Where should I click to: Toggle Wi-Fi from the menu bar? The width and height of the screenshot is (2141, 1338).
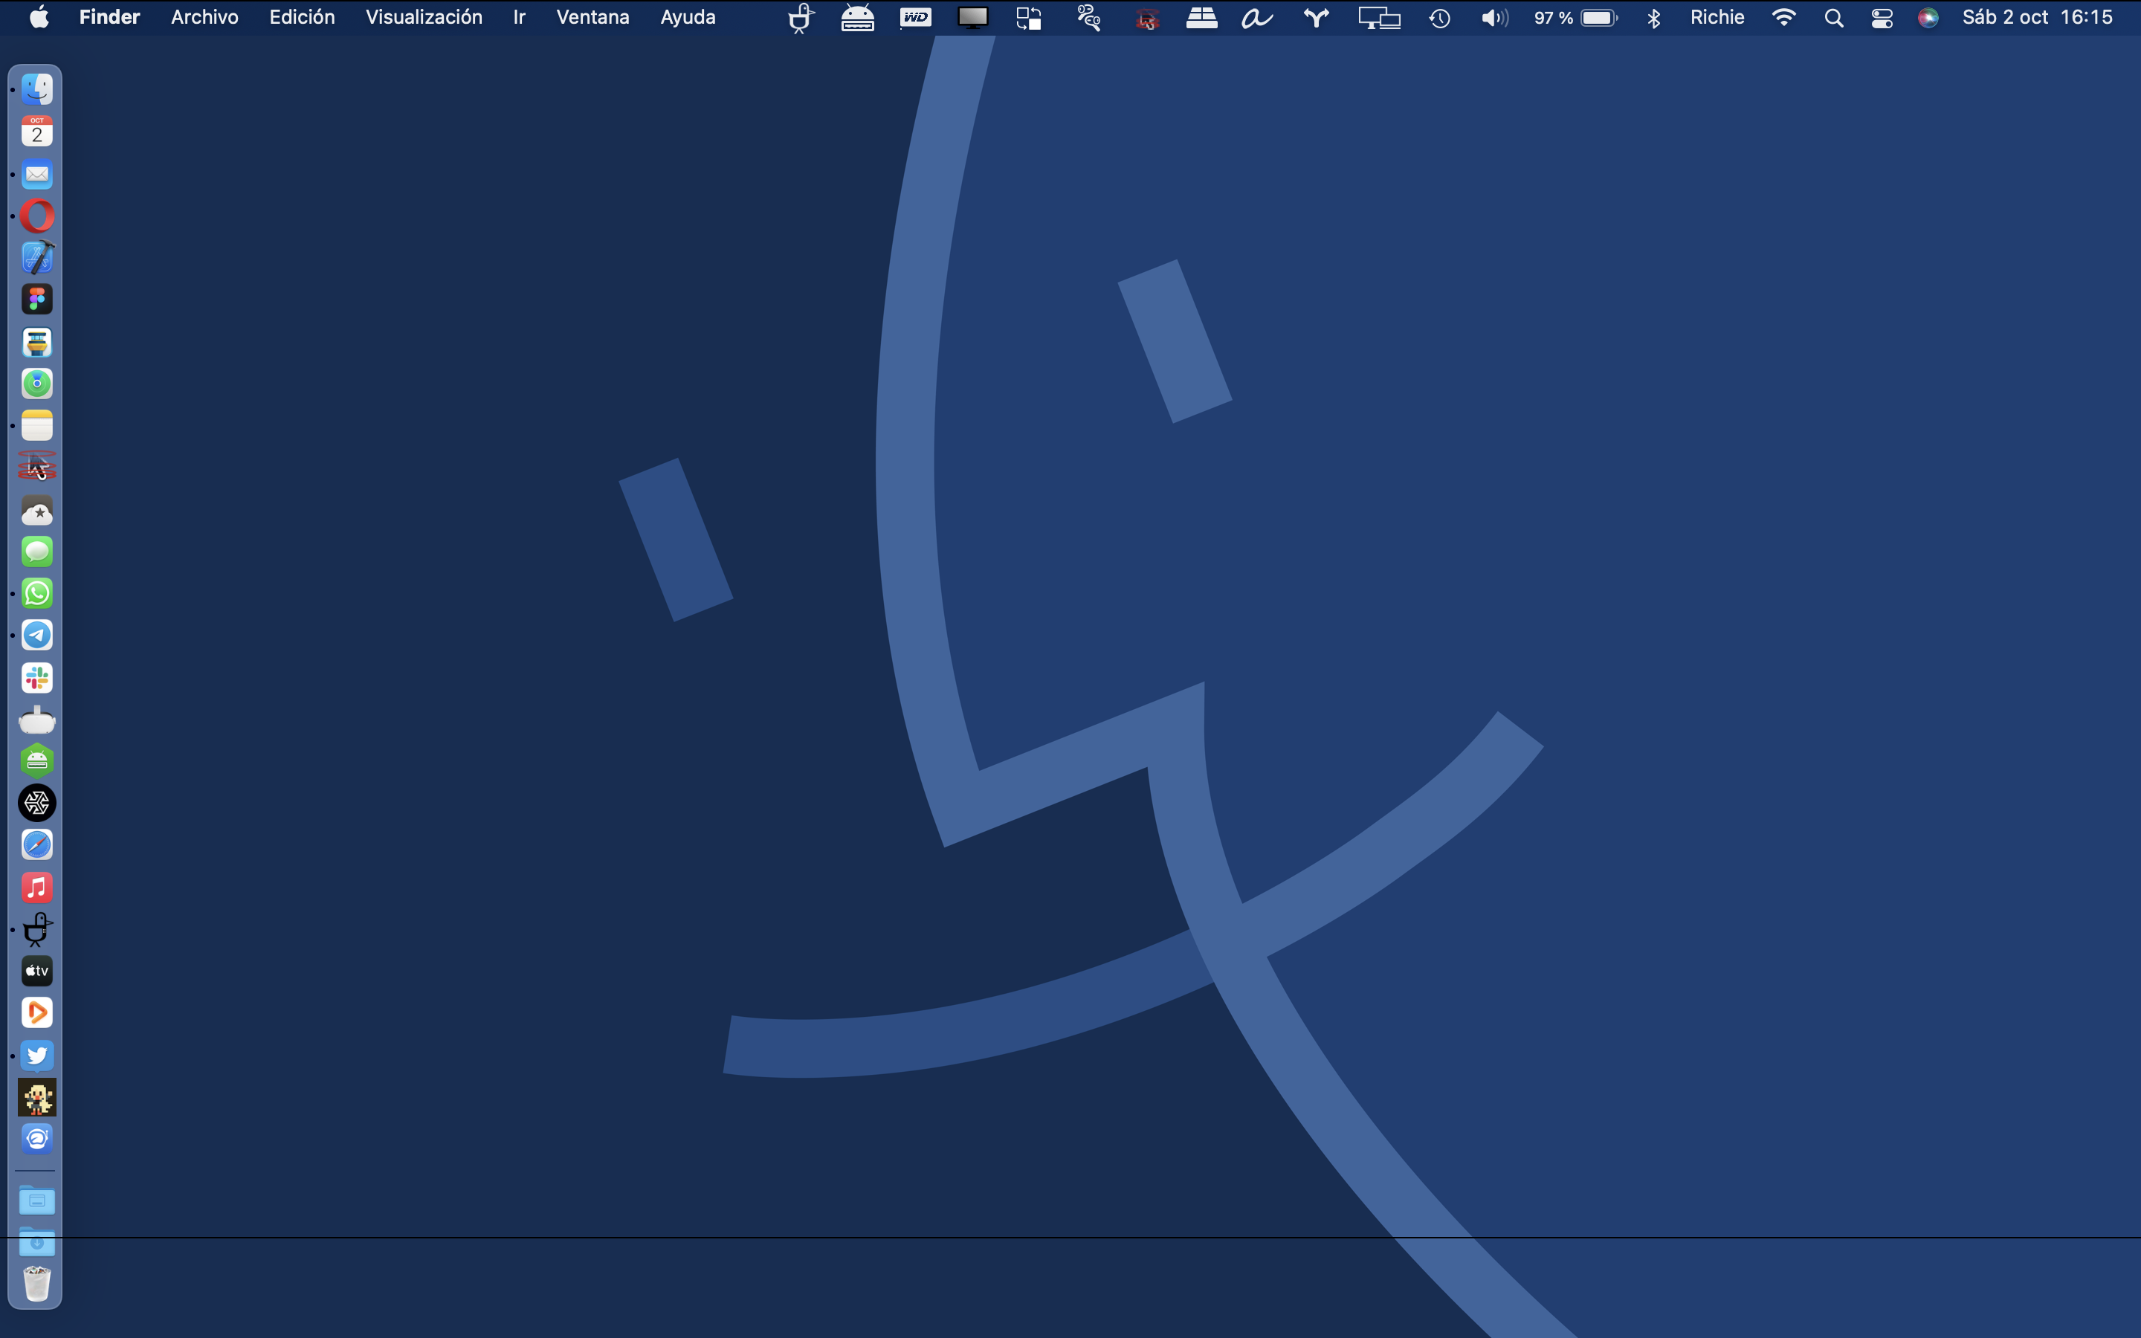(x=1784, y=17)
